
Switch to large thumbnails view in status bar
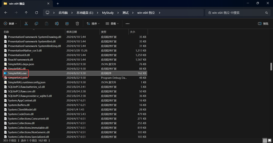(269, 140)
